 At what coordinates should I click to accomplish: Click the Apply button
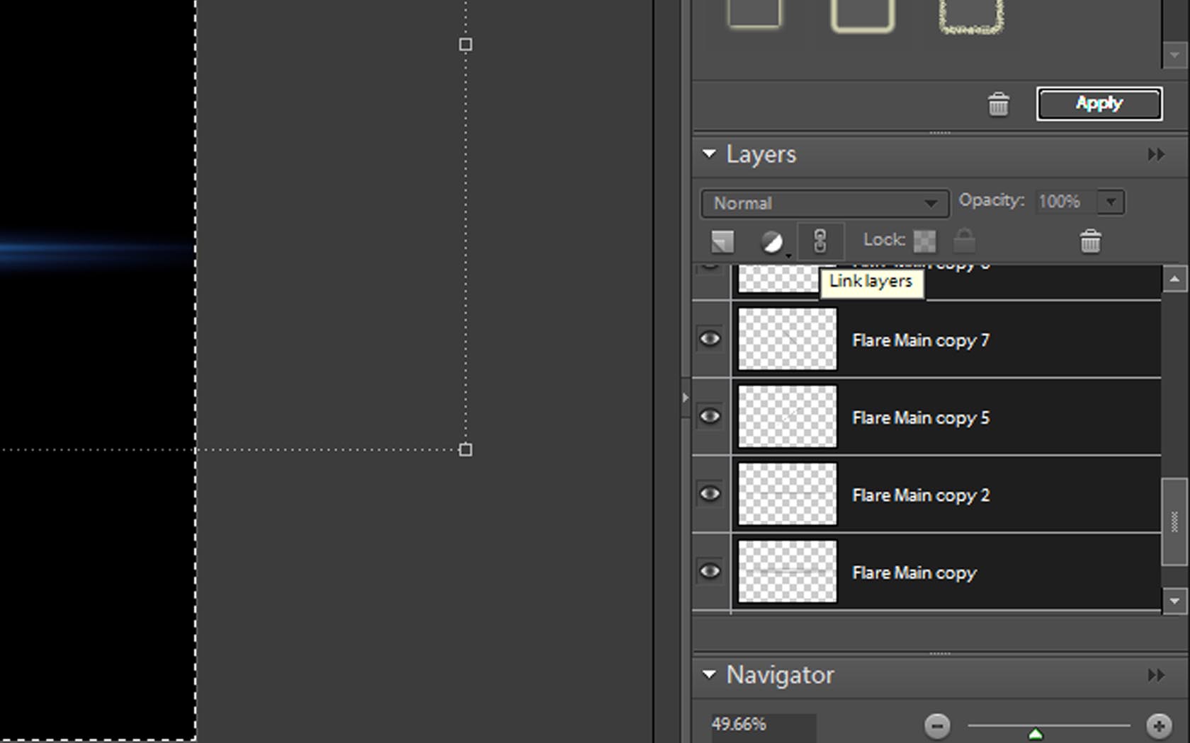[1099, 103]
